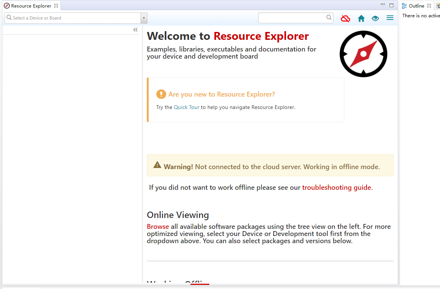Click the magnifier icon in search box
The height and width of the screenshot is (289, 440).
click(x=329, y=18)
